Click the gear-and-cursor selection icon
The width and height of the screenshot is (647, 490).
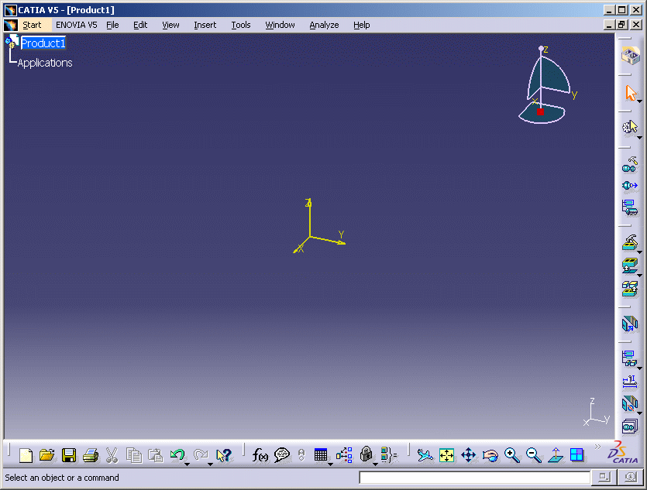(630, 127)
